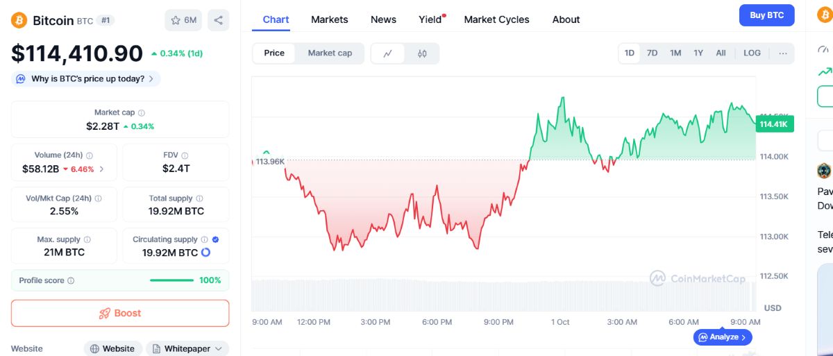833x356 pixels.
Task: Open the Markets tab
Action: point(330,19)
